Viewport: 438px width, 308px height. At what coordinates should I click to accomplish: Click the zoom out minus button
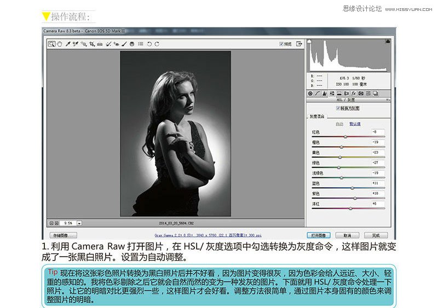(x=51, y=223)
